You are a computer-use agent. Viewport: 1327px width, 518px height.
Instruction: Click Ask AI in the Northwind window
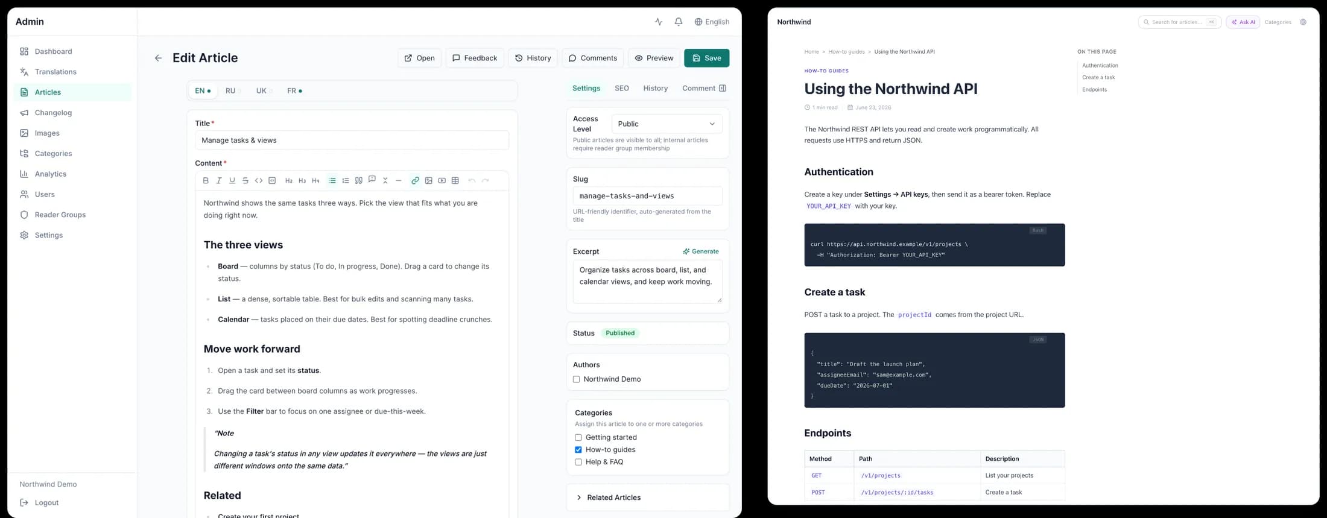coord(1243,22)
